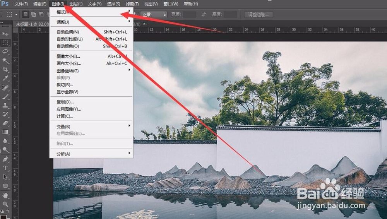Screen dimensions: 387x219
Task: Close the 未标题-1 document tab
Action: click(144, 24)
